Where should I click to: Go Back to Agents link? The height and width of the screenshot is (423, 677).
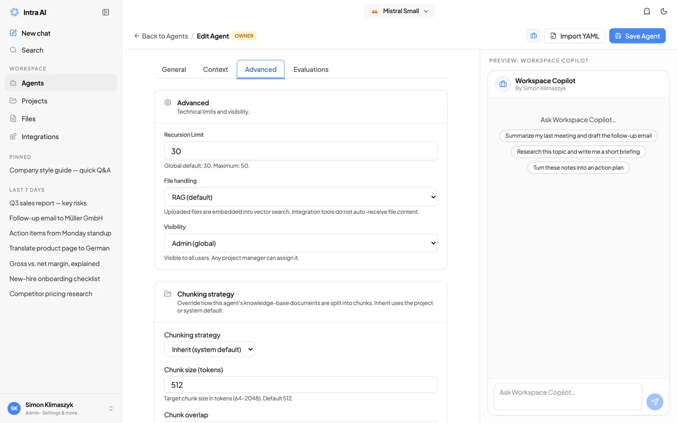pyautogui.click(x=161, y=36)
